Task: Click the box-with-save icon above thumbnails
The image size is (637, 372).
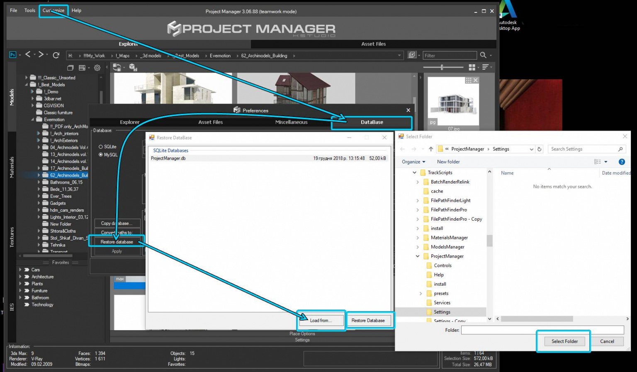Action: click(133, 67)
